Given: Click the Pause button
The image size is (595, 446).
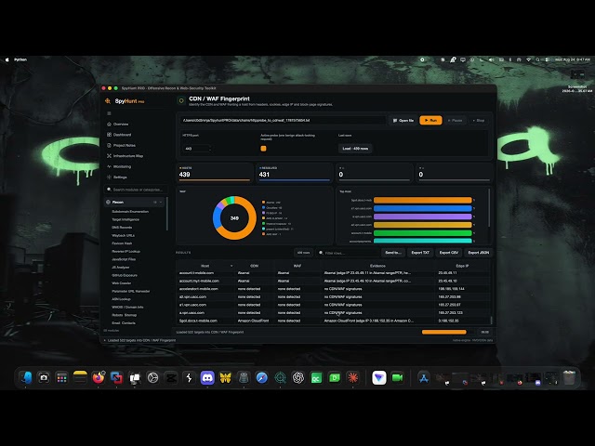Looking at the screenshot, I should click(x=455, y=120).
